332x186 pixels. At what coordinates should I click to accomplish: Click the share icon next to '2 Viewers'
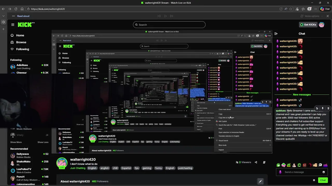pos(256,162)
